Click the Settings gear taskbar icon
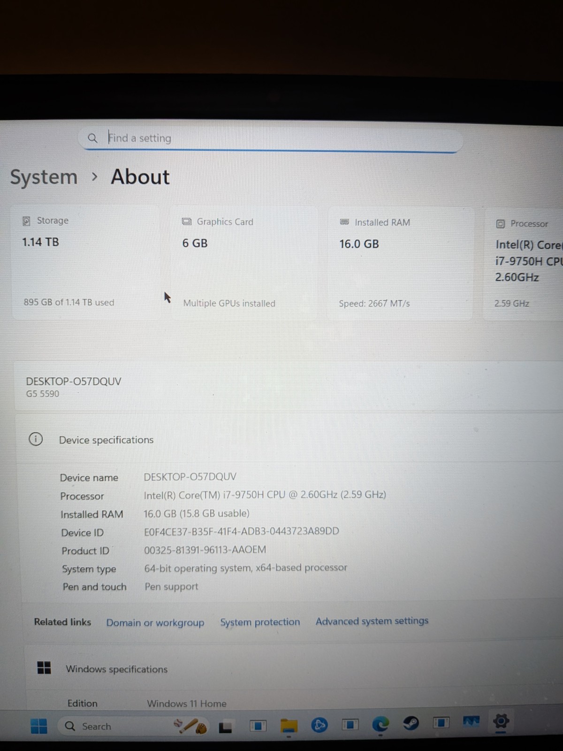Screen dimensions: 563x751 [x=501, y=721]
